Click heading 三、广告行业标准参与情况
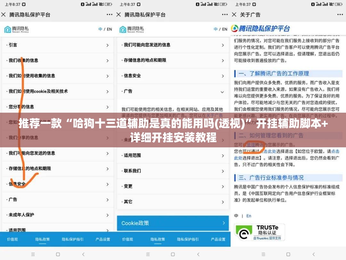The height and width of the screenshot is (260, 346). (x=271, y=178)
